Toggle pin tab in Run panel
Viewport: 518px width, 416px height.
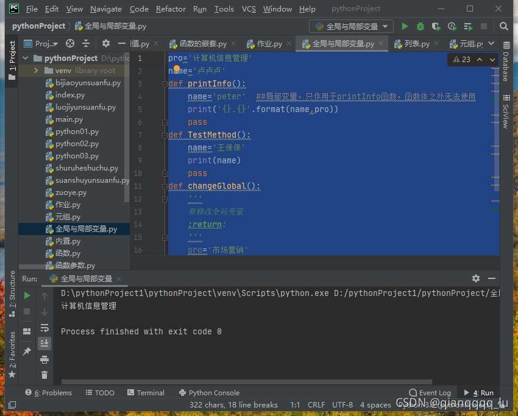pos(27,351)
